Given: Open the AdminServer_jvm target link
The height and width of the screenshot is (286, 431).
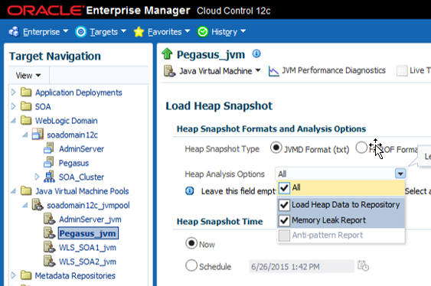Looking at the screenshot, I should [90, 219].
